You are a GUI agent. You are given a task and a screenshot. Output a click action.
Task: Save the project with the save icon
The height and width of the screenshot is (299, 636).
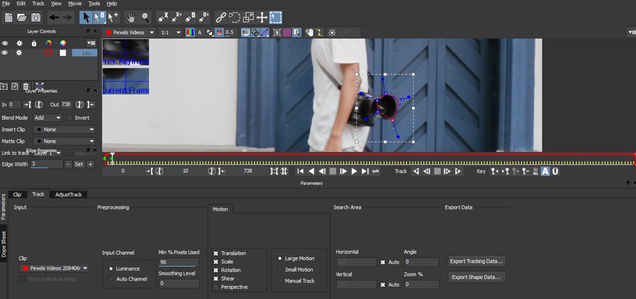pos(36,17)
